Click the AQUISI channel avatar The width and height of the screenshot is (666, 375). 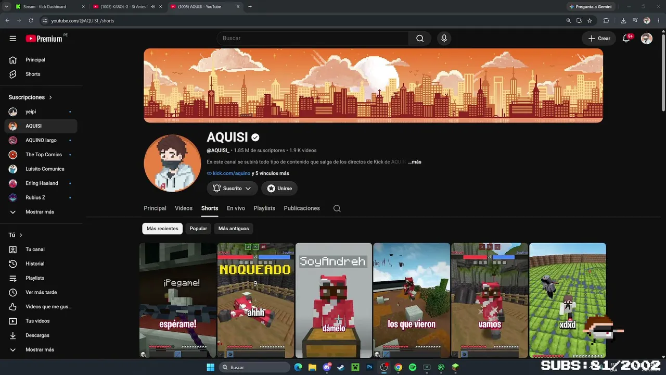(x=172, y=163)
